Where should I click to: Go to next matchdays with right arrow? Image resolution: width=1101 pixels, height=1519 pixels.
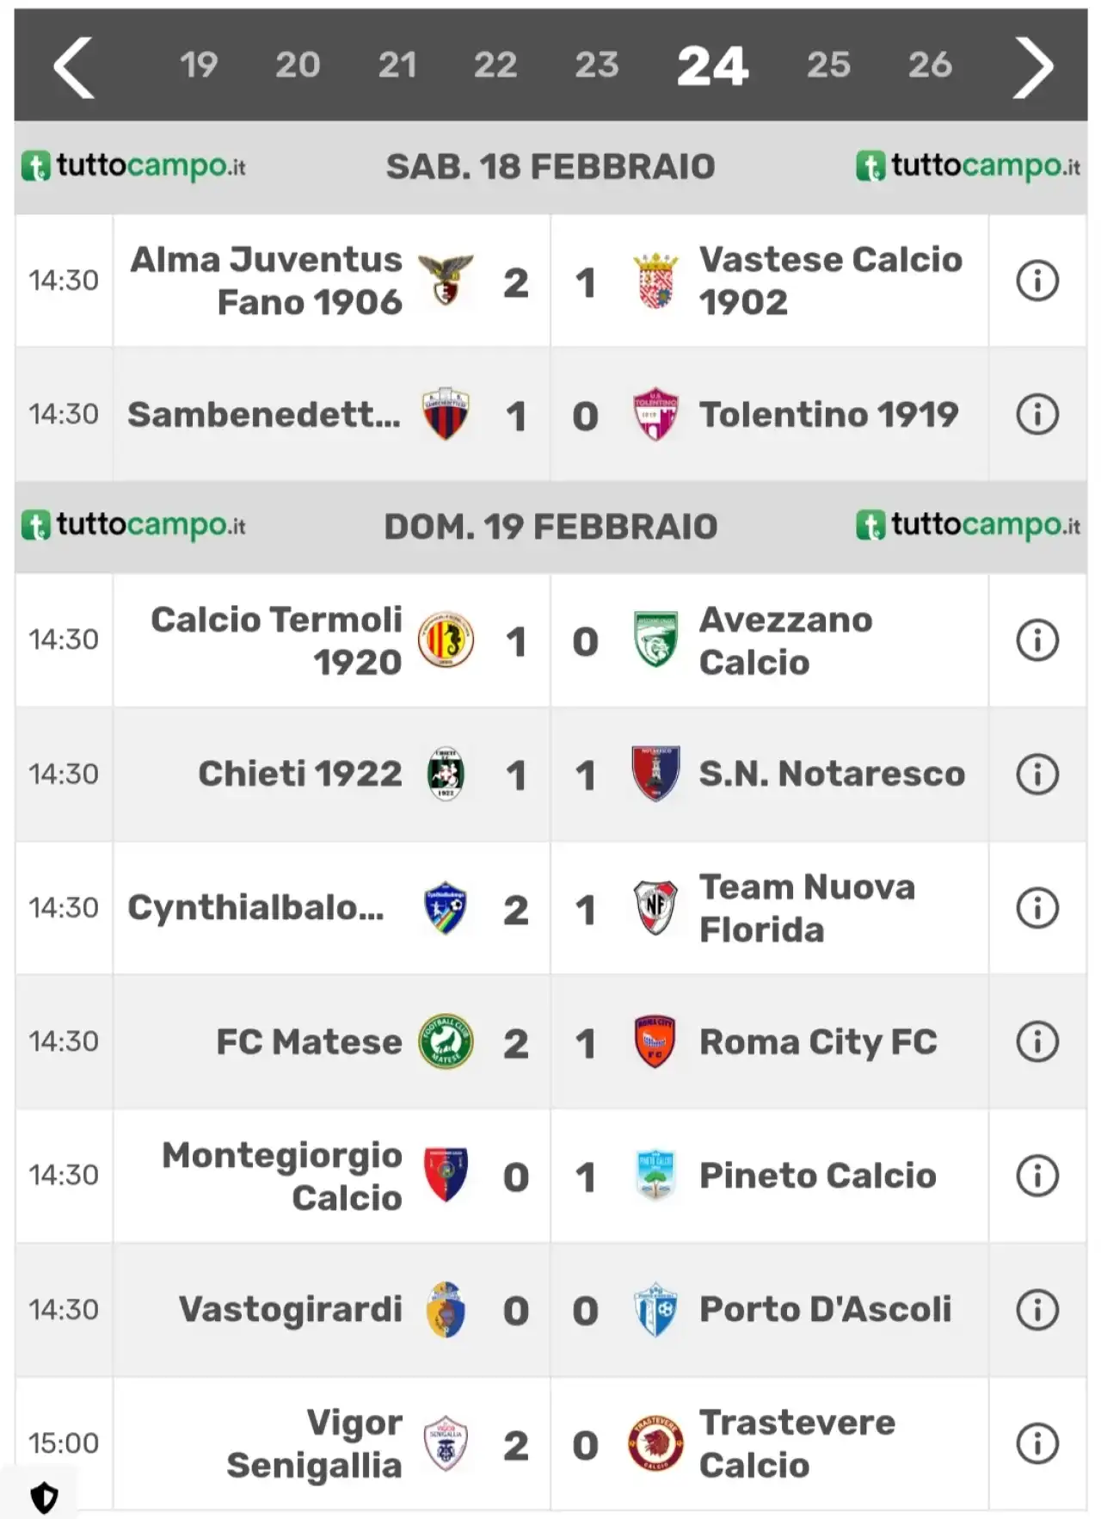(x=1032, y=67)
